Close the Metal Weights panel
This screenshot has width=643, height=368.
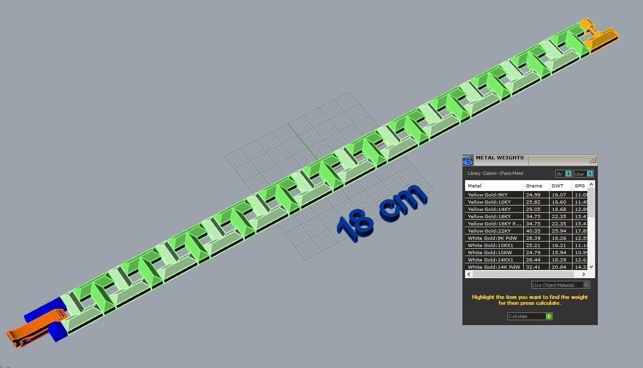tap(592, 160)
